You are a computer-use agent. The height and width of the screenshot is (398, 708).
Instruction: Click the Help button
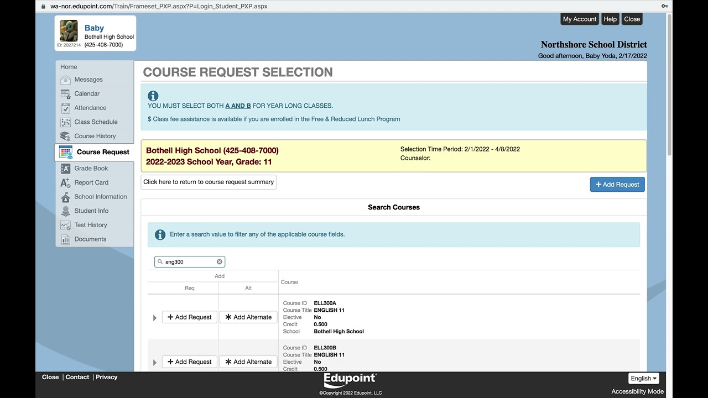click(610, 19)
